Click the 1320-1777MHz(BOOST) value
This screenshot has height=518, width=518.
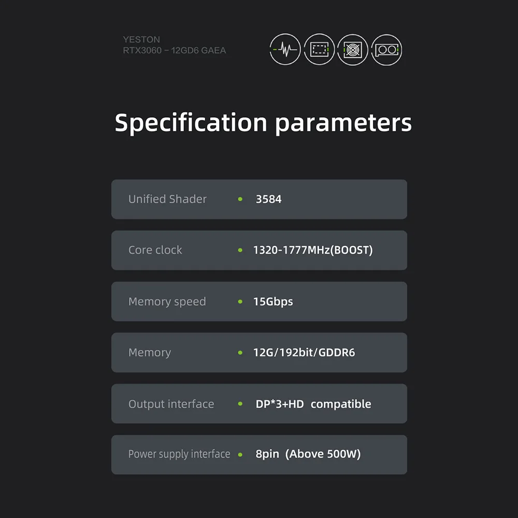click(x=313, y=250)
